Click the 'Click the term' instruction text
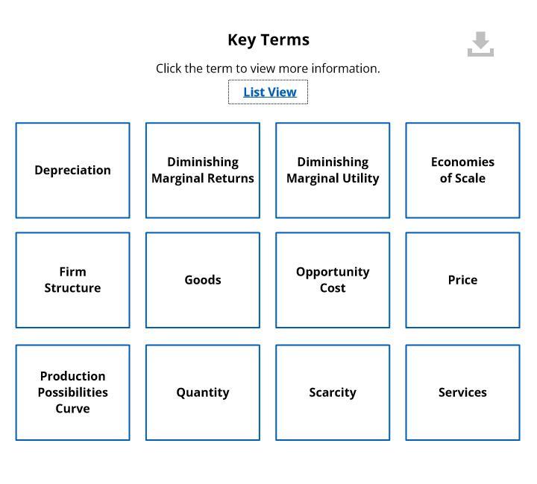 (268, 69)
